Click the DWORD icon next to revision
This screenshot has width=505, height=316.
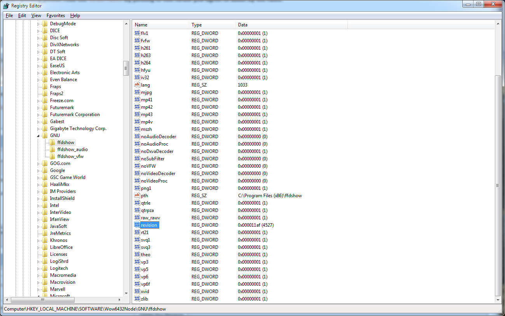137,225
